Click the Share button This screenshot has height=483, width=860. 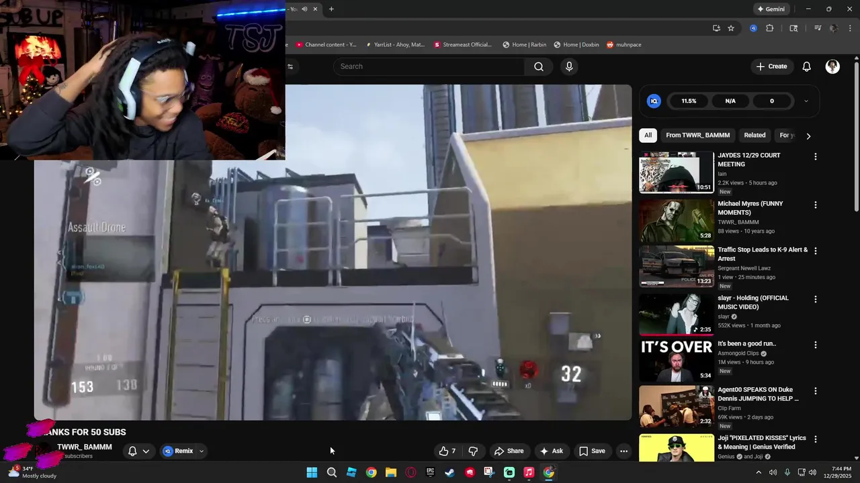pos(509,451)
